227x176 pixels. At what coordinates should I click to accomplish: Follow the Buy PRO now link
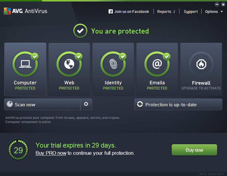pos(51,153)
